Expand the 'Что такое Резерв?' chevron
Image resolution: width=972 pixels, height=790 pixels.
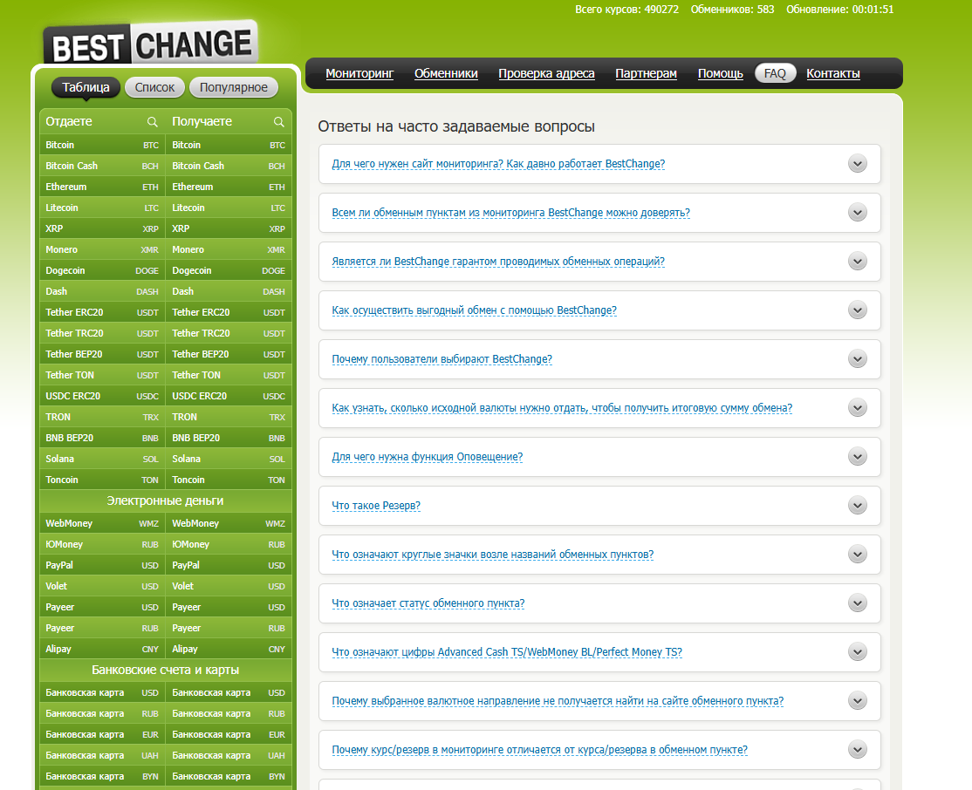click(858, 506)
